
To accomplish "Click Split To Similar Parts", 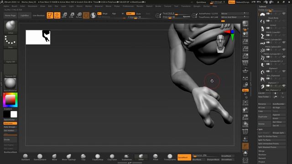I will click(272, 137).
